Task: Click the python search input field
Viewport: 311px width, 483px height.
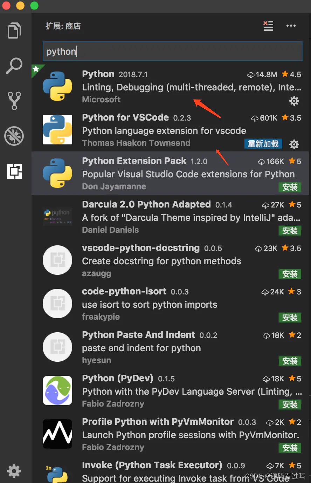Action: point(172,52)
